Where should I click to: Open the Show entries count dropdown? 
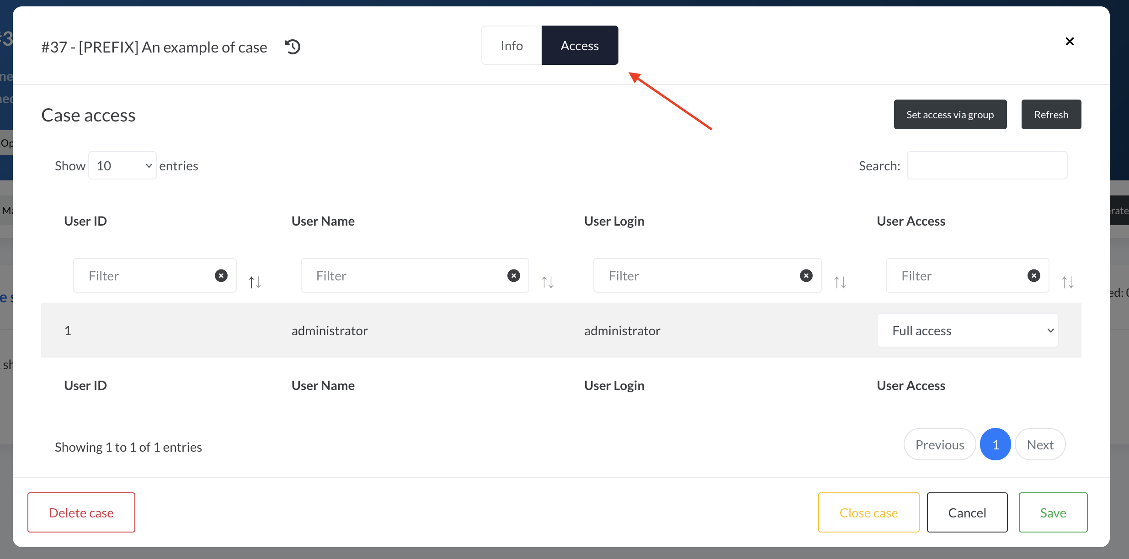point(122,165)
